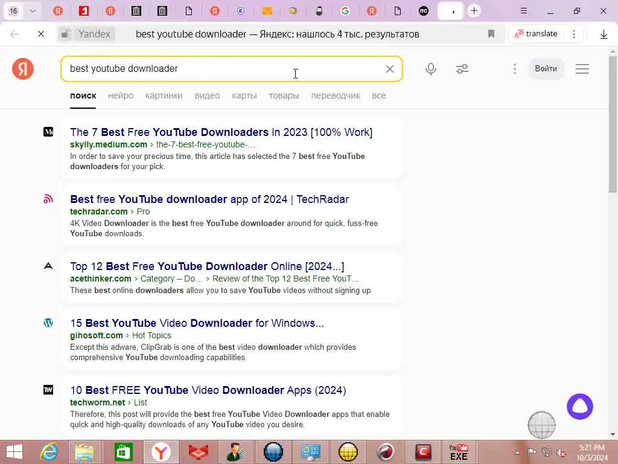Open The 7 Best Free YouTube Downloaders result

tap(221, 132)
